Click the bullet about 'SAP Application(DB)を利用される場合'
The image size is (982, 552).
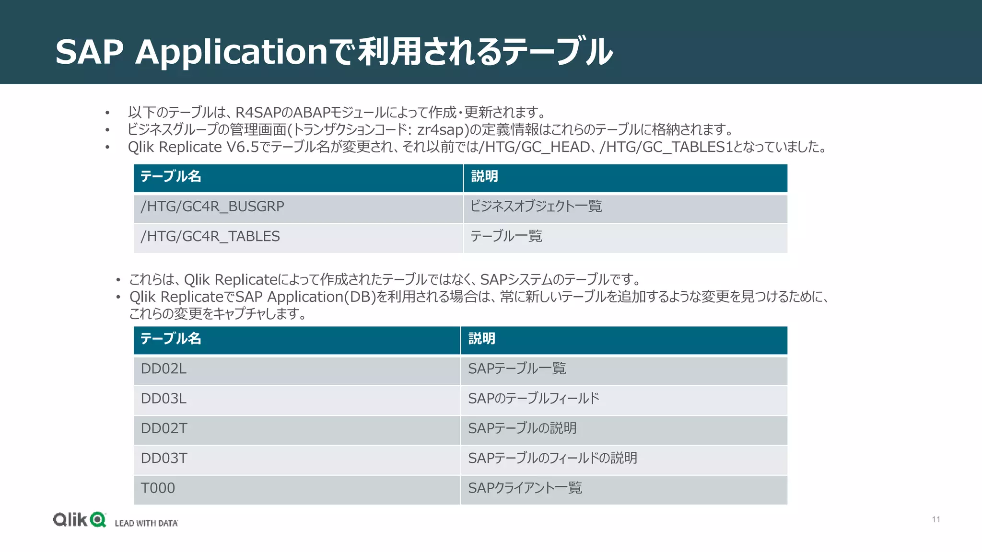[x=479, y=297]
